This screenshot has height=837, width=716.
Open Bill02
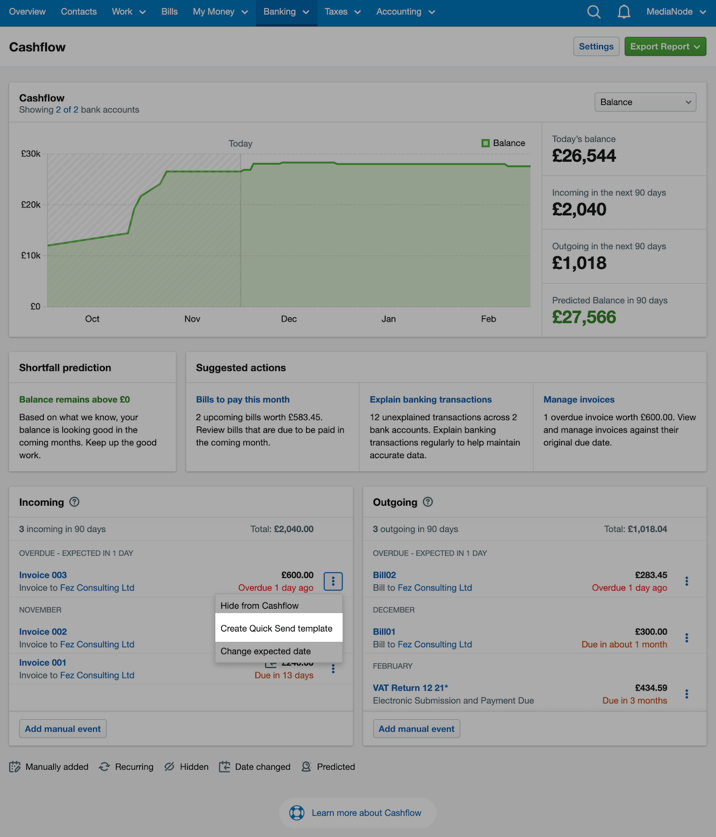(x=384, y=575)
